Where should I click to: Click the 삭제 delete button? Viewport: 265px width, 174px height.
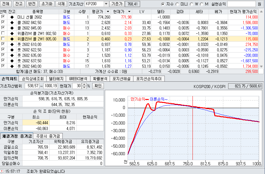61,4
